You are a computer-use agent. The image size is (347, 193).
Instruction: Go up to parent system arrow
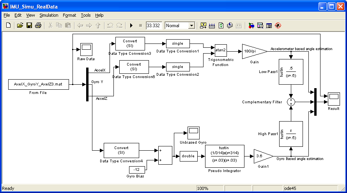click(98, 26)
